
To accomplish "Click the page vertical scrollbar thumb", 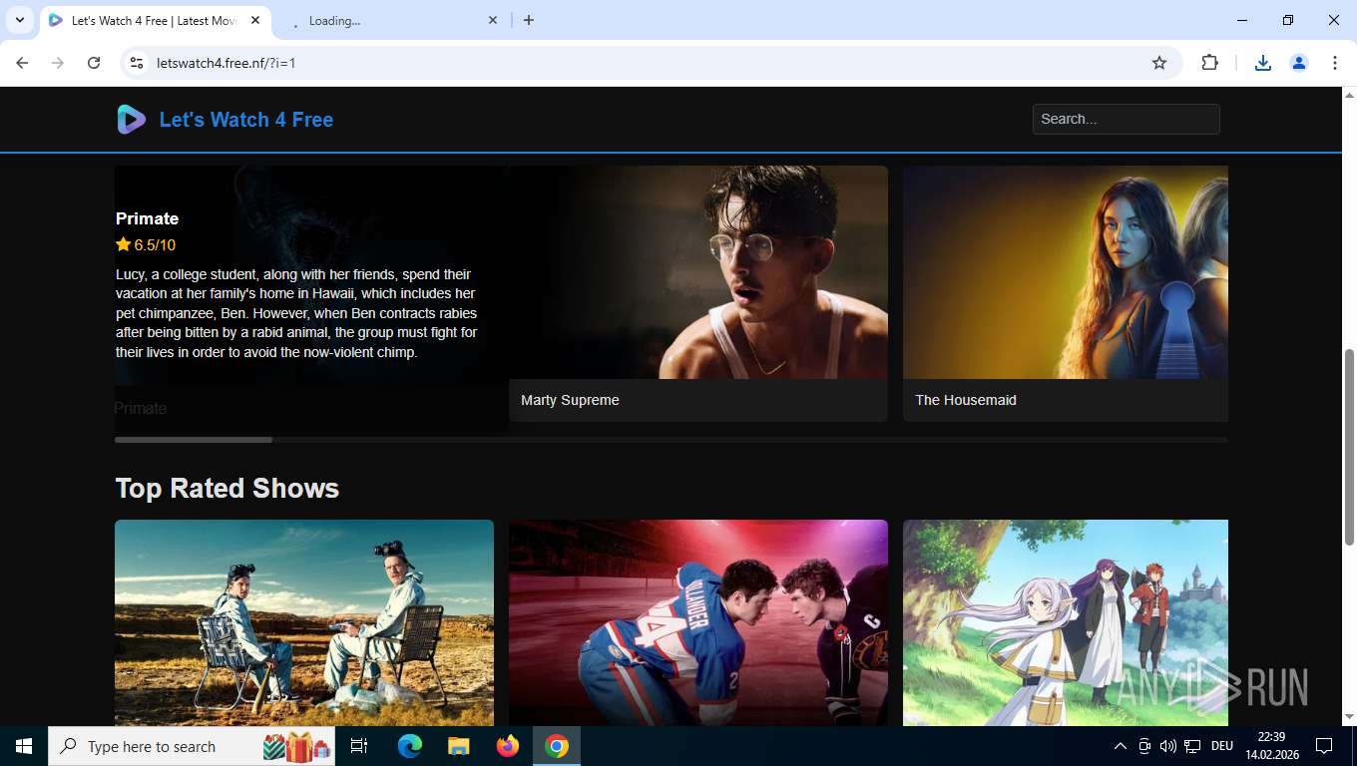I will [1349, 447].
